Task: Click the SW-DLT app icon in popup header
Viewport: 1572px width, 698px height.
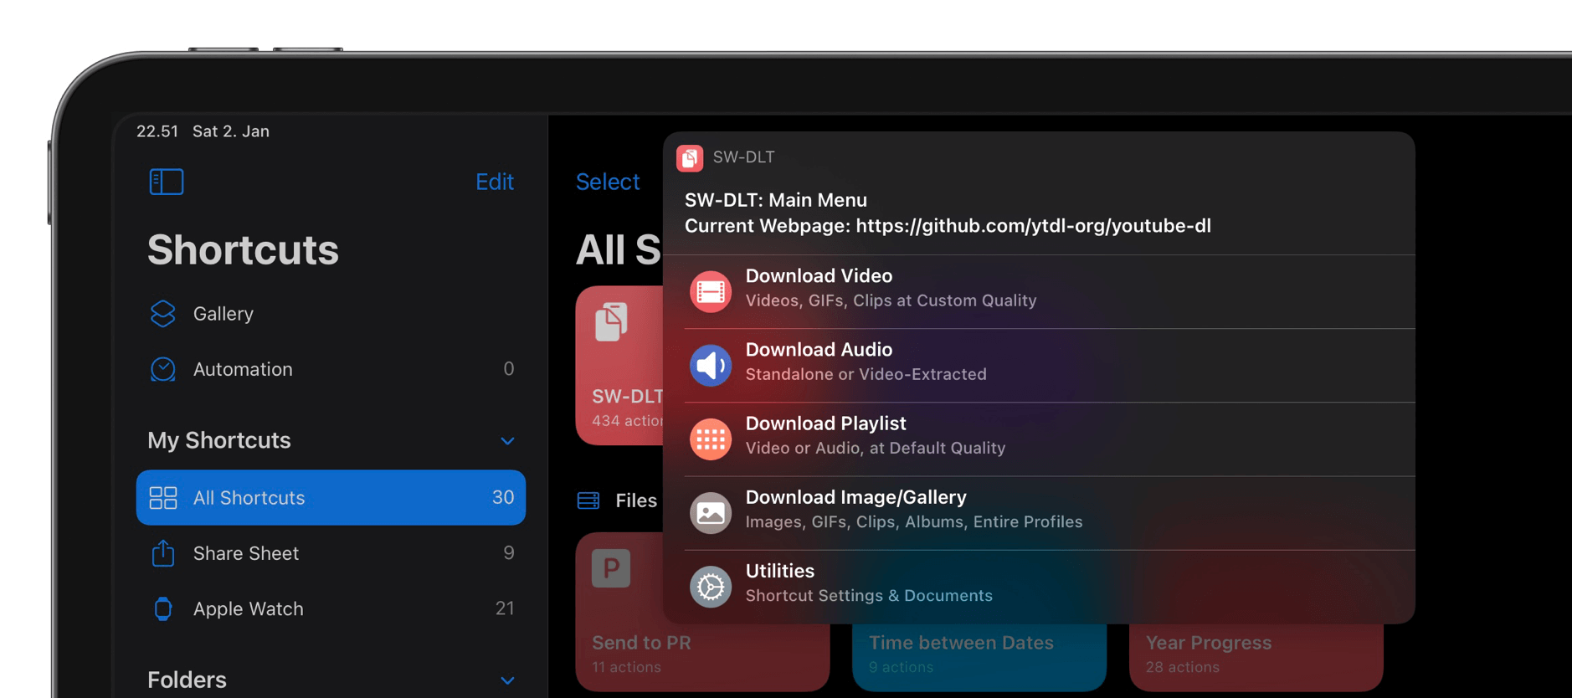Action: click(690, 157)
